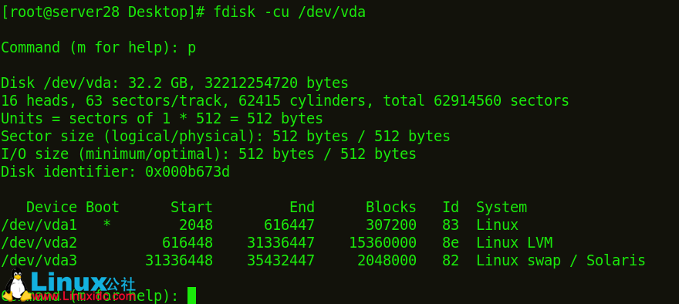Click the Linux公社 blue logo text
This screenshot has height=304, width=679.
(x=83, y=282)
